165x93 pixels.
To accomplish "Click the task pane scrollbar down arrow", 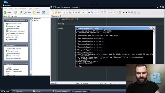I will coord(31,75).
